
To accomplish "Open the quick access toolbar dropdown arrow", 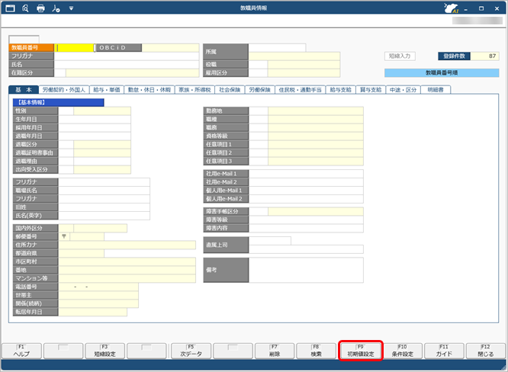I will point(71,8).
